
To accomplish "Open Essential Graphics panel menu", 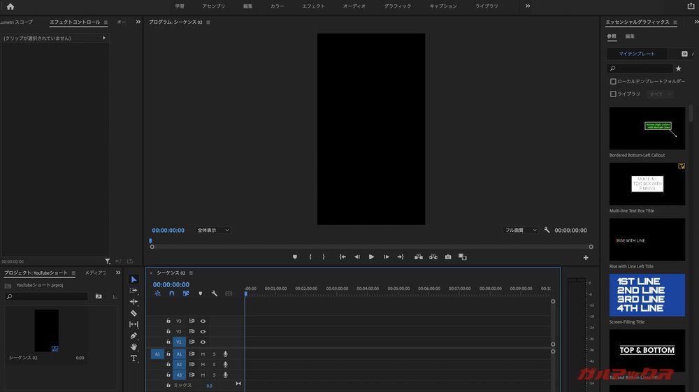I will [x=675, y=22].
